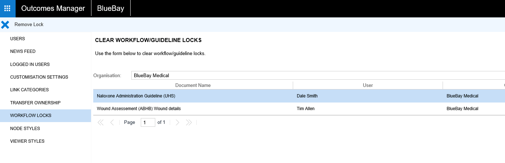505x163 pixels.
Task: Sort by User column header
Action: 368,85
